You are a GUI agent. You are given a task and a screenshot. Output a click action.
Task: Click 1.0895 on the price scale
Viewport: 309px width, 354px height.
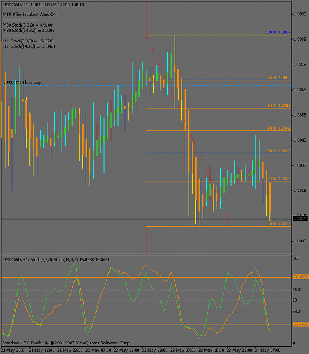(x=300, y=14)
